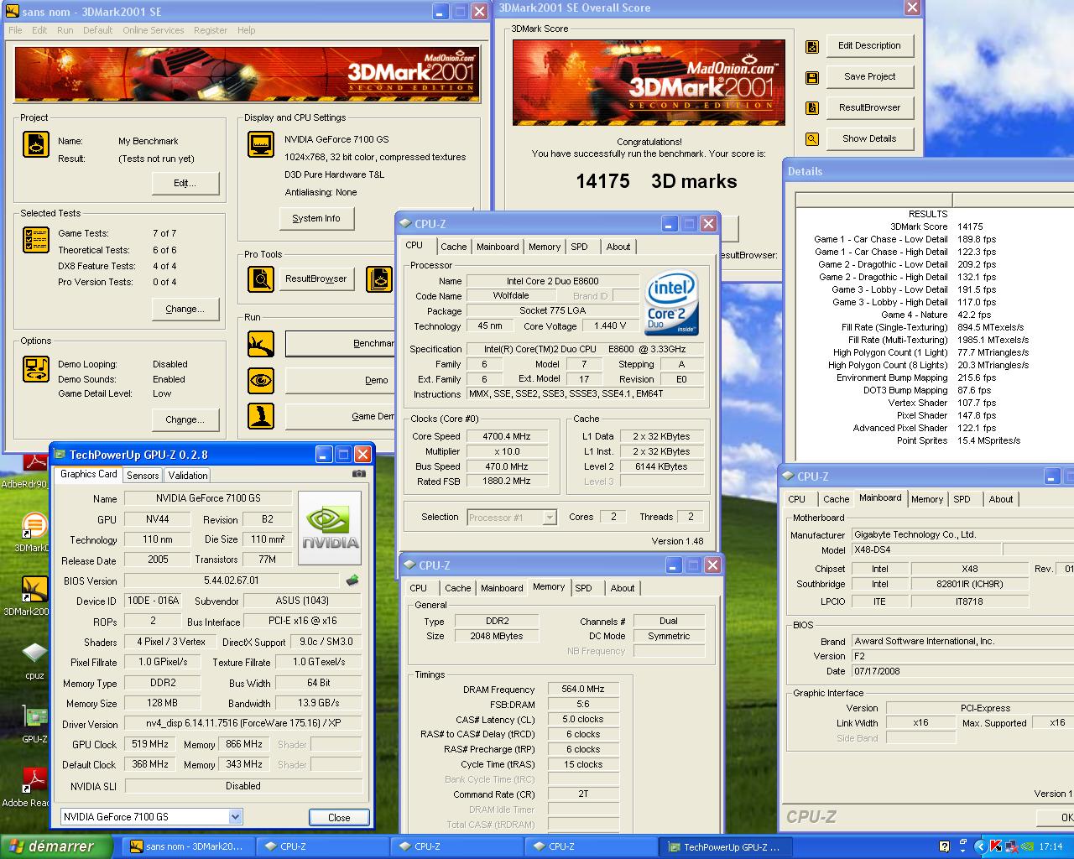Click Change... button under Options
Viewport: 1074px width, 859px height.
[185, 419]
